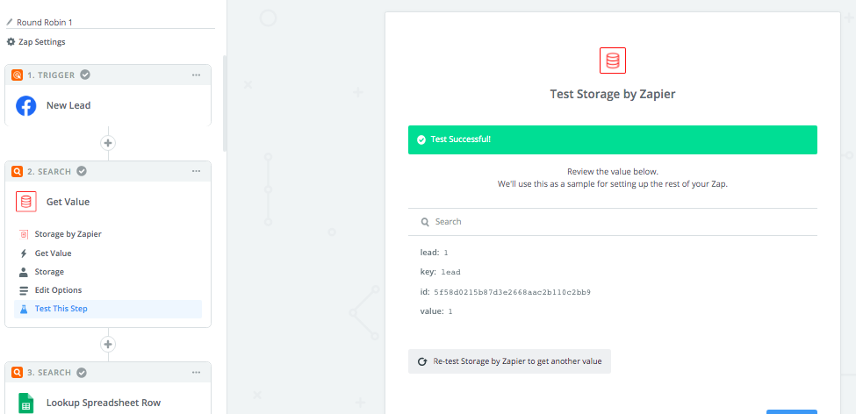Click the orange search badge on step 2
The width and height of the screenshot is (856, 414).
pyautogui.click(x=17, y=171)
